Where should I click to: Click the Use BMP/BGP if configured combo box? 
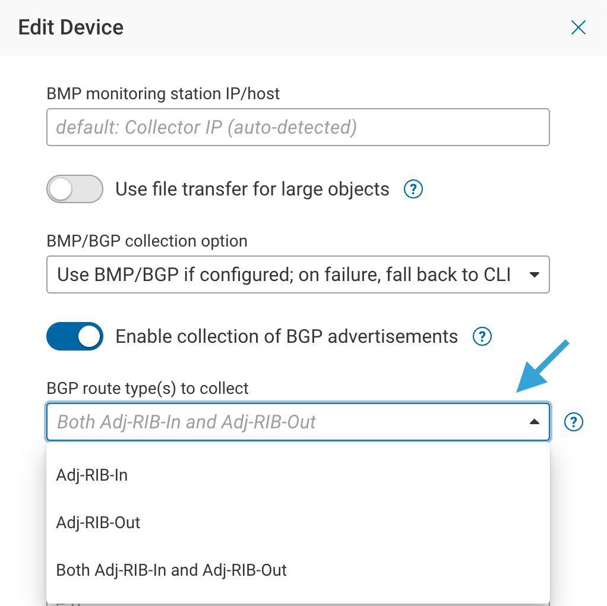tap(297, 274)
